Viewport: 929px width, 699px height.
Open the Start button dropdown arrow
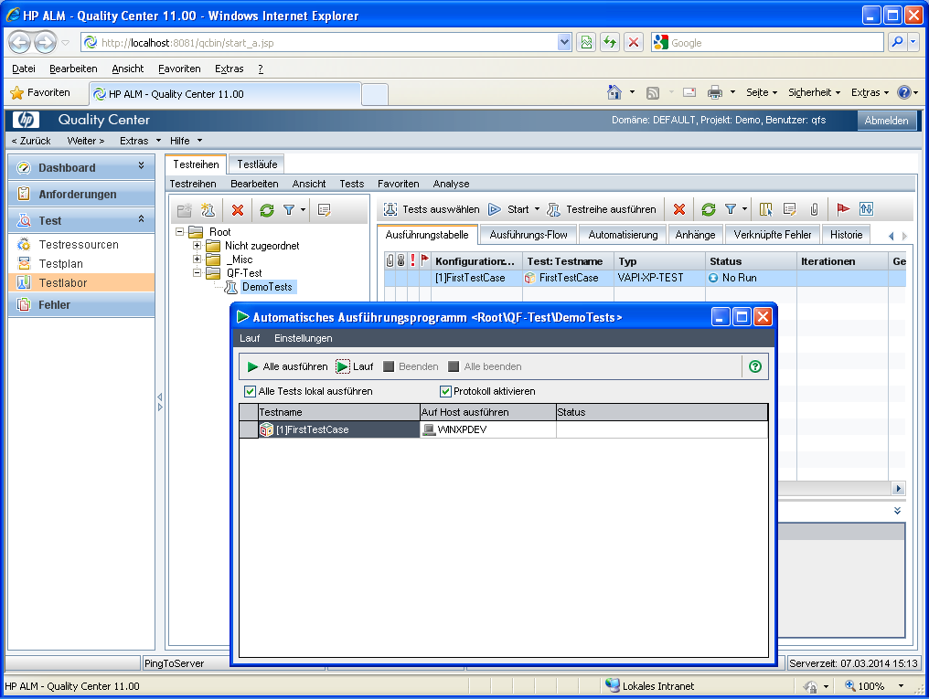[x=538, y=209]
